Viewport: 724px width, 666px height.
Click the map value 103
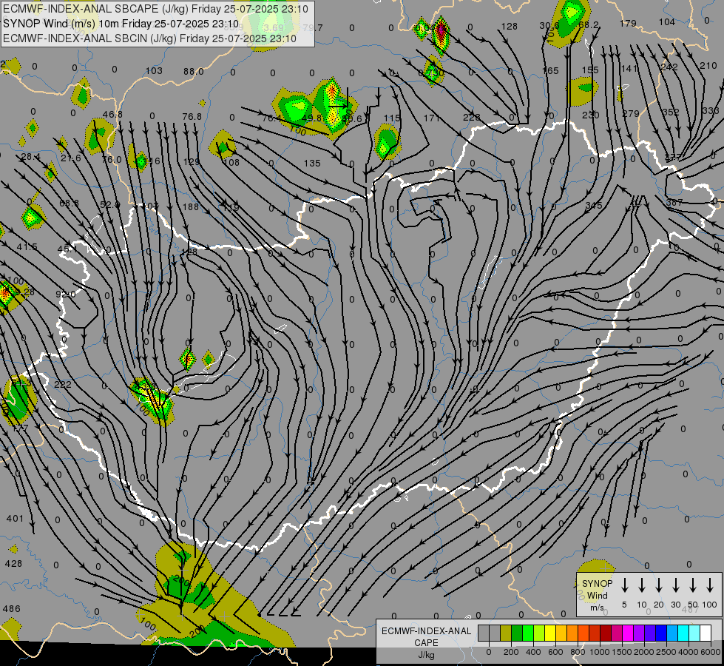pos(154,70)
